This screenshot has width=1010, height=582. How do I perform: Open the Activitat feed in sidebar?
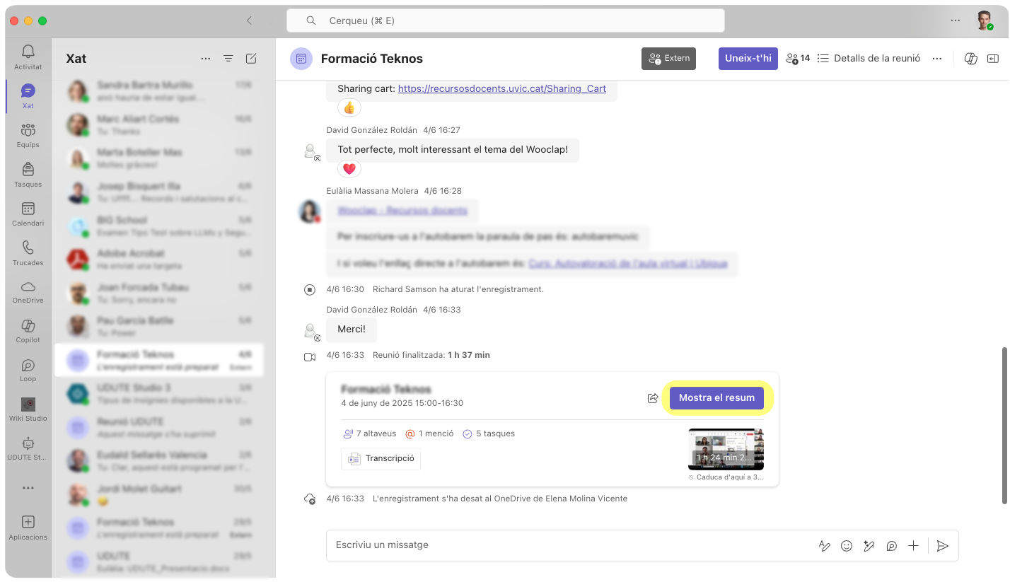pyautogui.click(x=28, y=57)
